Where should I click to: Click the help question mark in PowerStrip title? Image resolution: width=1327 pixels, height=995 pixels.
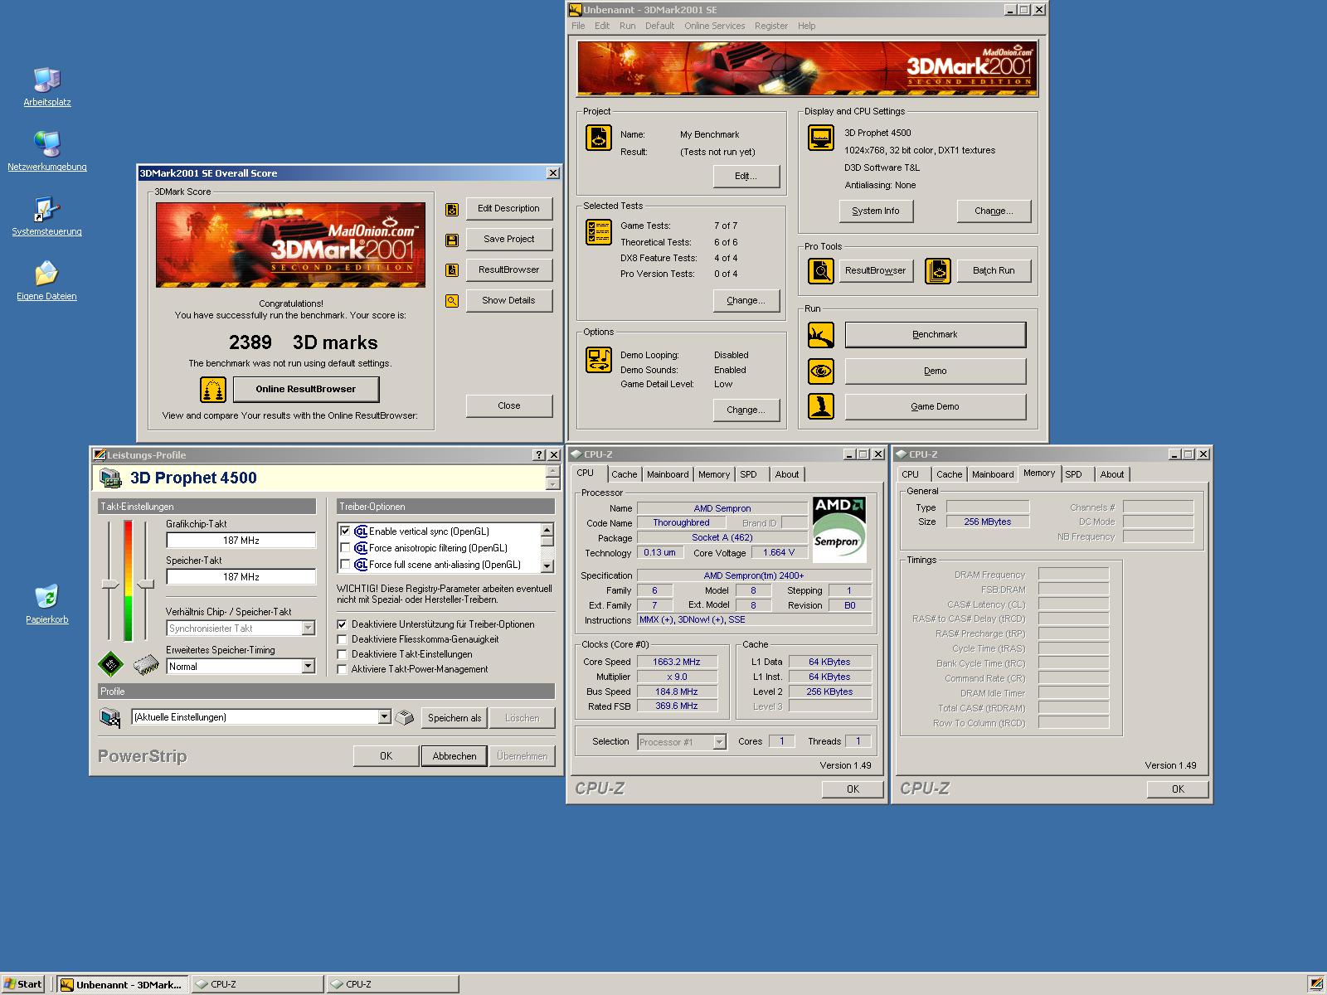[x=538, y=455]
